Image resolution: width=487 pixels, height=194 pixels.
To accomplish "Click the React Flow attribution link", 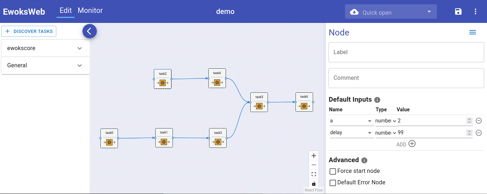I will tap(314, 190).
